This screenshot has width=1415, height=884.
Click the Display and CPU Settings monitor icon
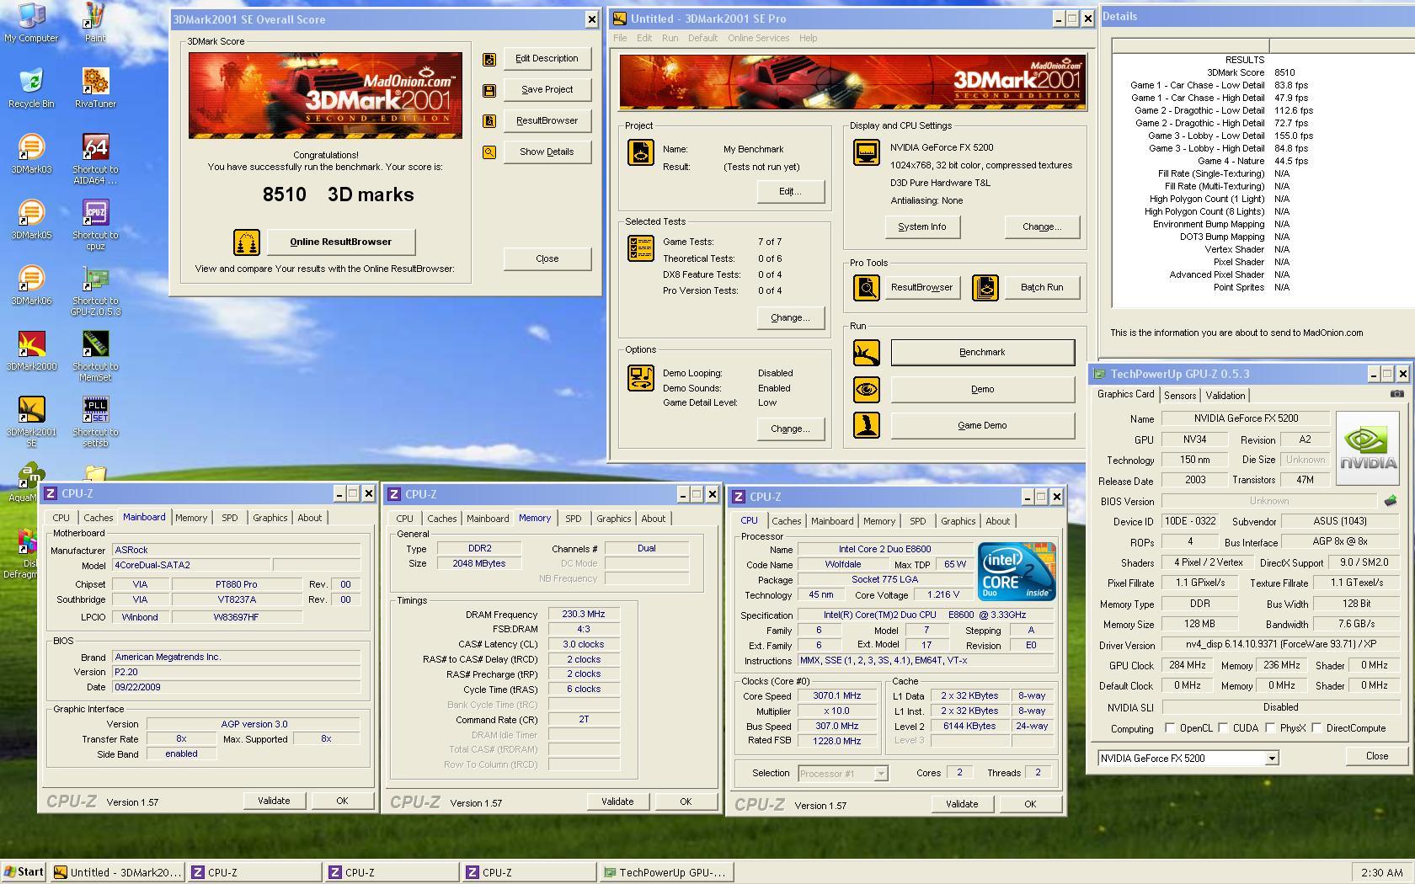point(867,152)
